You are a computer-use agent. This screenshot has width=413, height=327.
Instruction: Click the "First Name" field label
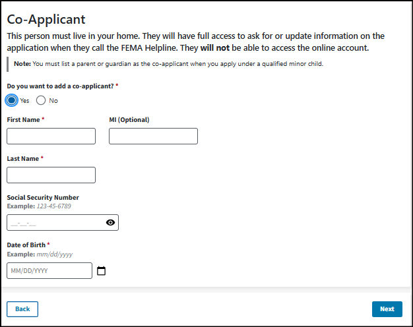(24, 120)
